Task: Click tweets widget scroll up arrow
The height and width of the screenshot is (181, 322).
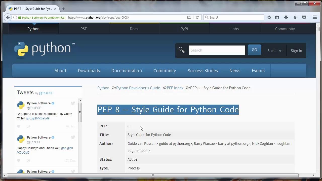Action: [x=80, y=101]
